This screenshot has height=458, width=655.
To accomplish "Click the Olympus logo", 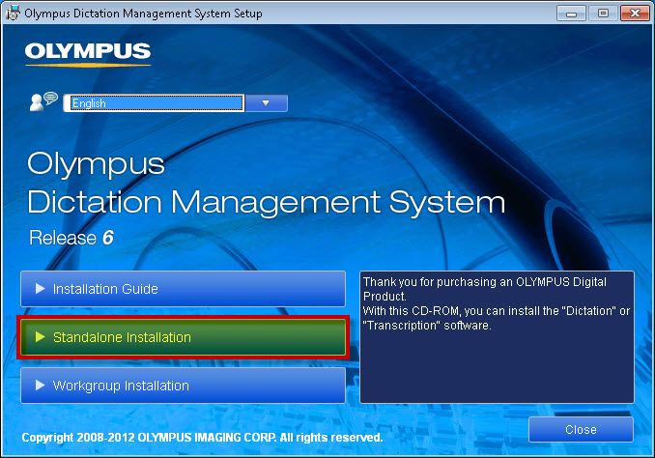I will pyautogui.click(x=88, y=54).
